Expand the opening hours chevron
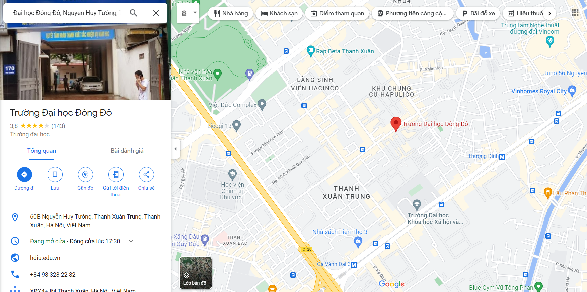Screen dimensions: 587x292 tap(131, 241)
